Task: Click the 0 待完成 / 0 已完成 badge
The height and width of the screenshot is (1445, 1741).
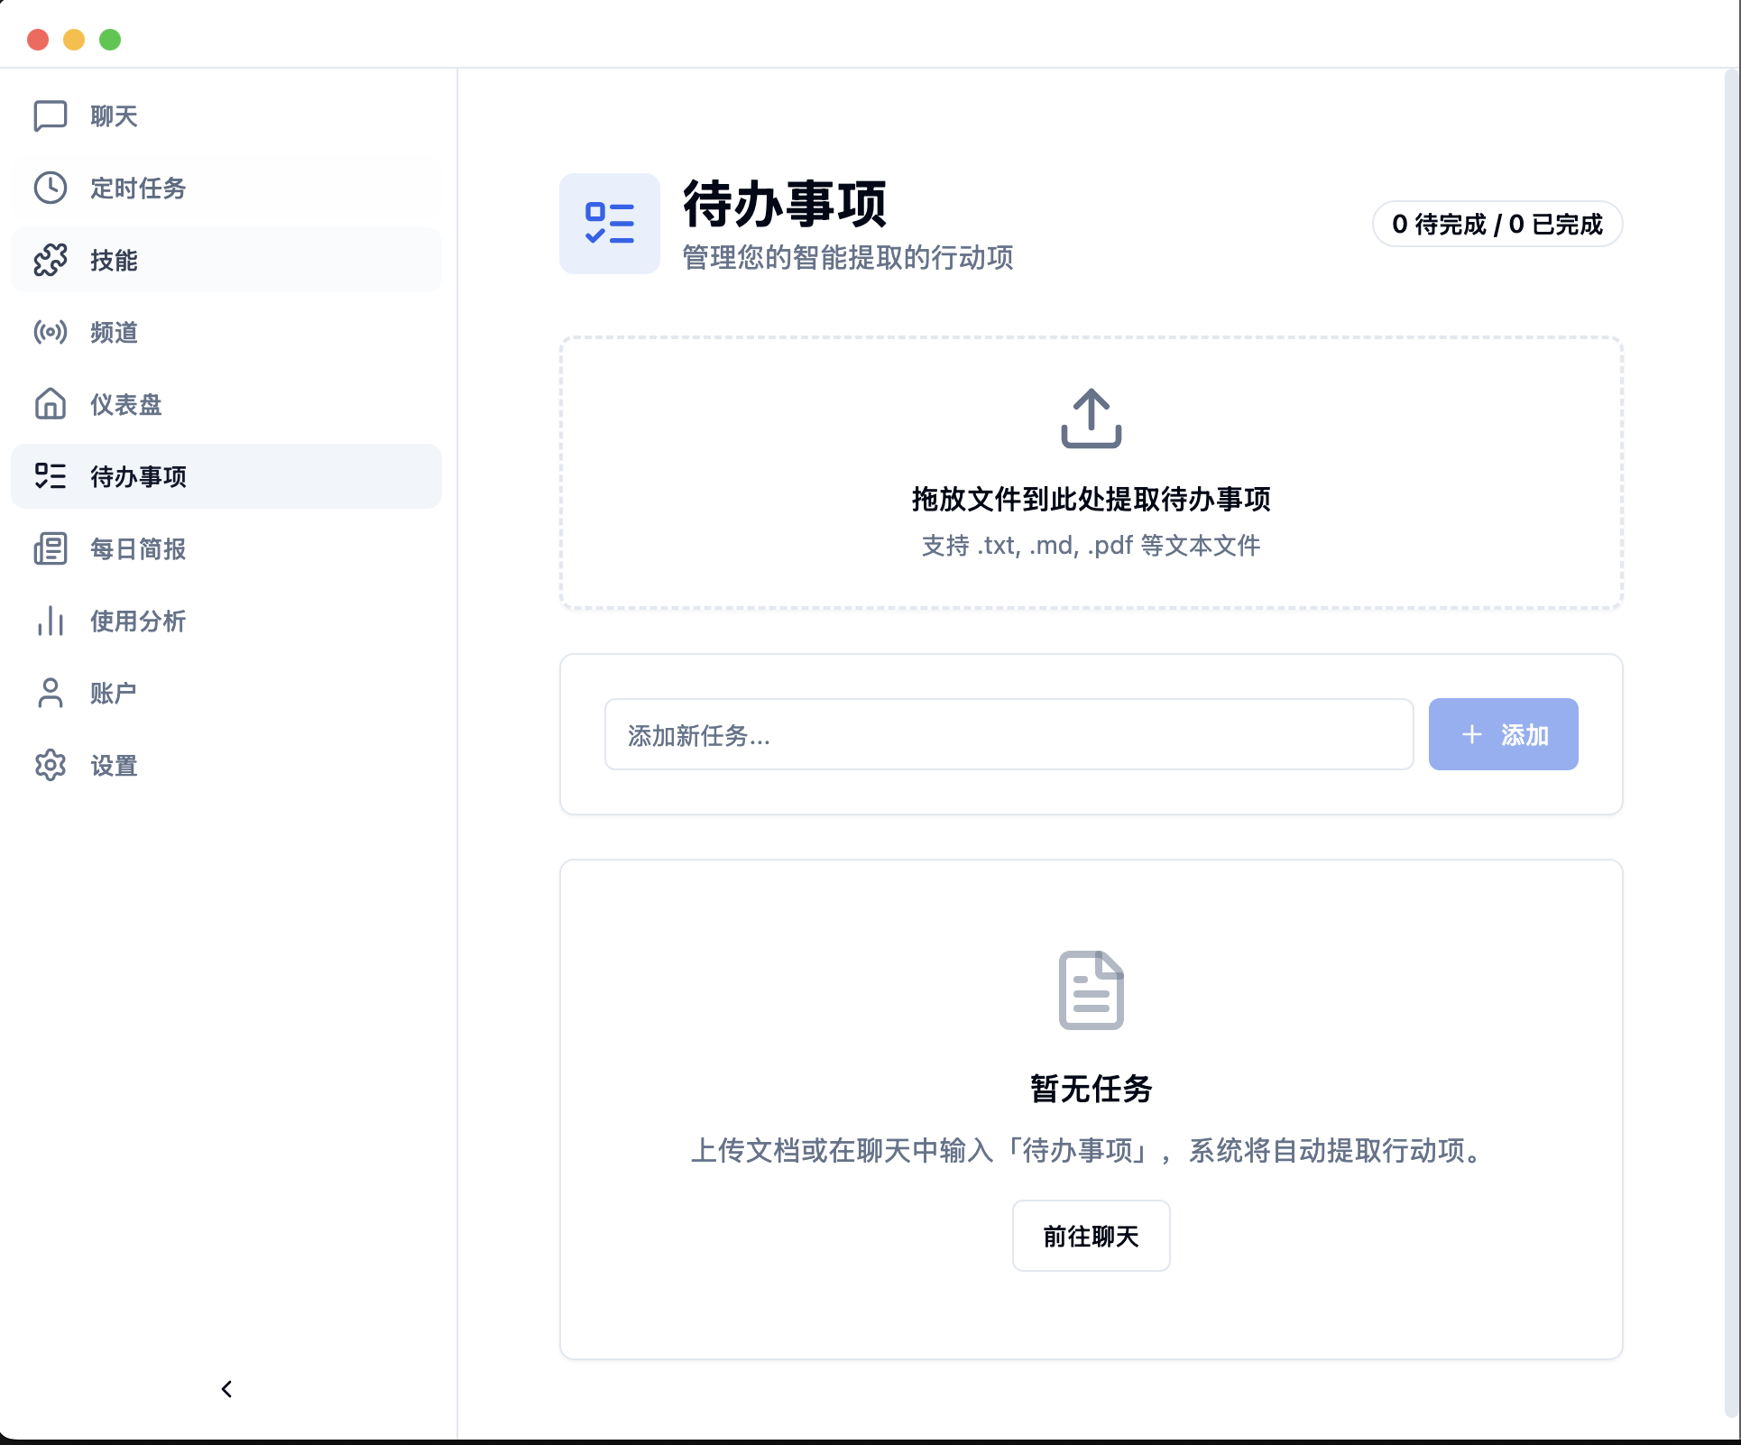Action: pyautogui.click(x=1497, y=224)
